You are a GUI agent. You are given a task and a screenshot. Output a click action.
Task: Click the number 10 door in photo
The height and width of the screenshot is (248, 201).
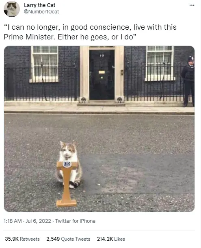[102, 75]
